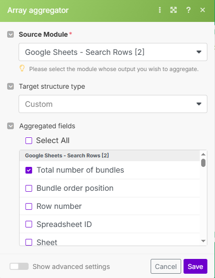Viewport: 215px width, 278px height.
Task: Uncheck Total number of bundles
Action: [29, 170]
